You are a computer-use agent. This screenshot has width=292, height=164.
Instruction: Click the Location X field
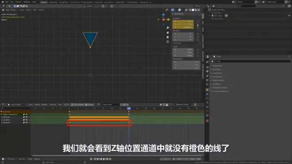click(x=183, y=21)
